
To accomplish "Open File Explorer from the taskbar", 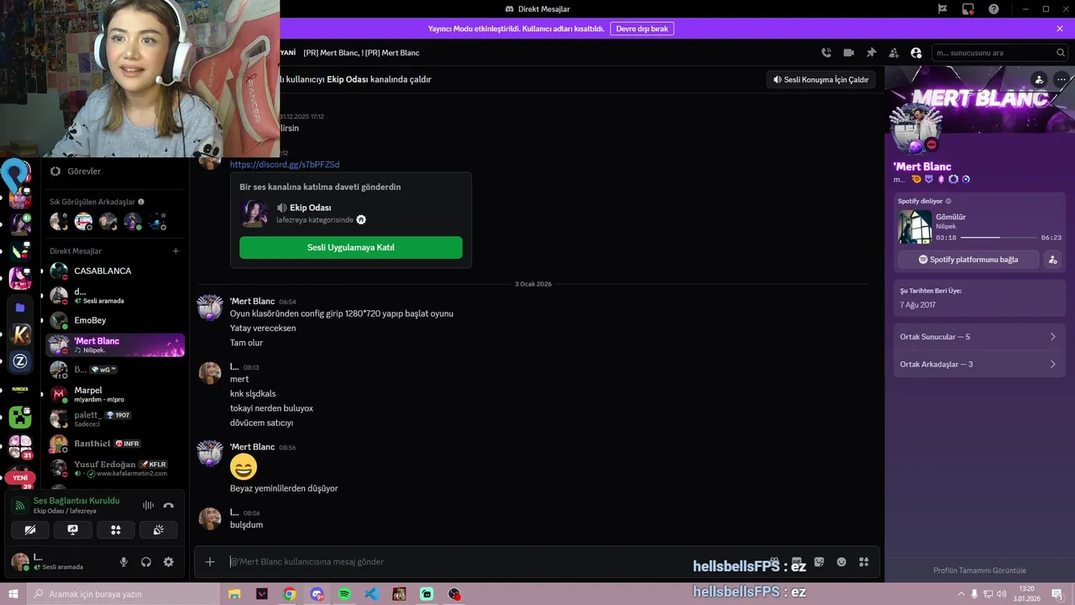I will click(x=234, y=594).
